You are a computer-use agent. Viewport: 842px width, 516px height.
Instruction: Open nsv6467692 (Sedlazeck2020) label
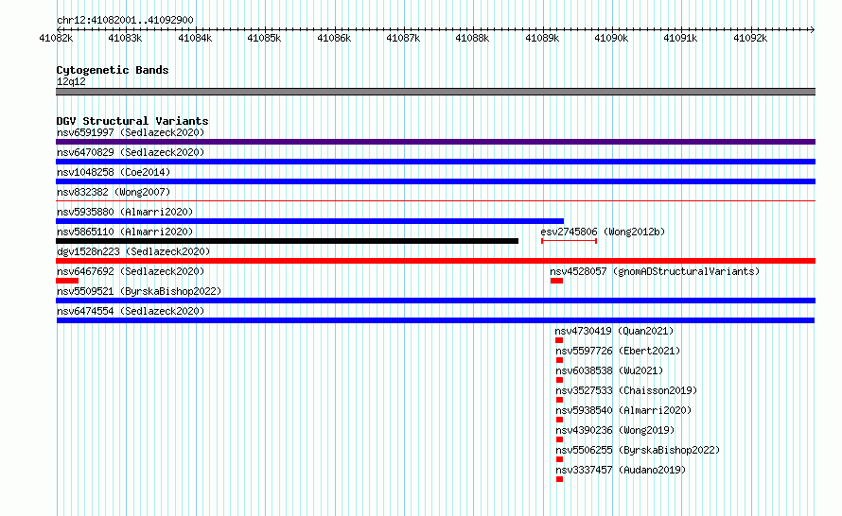[131, 271]
